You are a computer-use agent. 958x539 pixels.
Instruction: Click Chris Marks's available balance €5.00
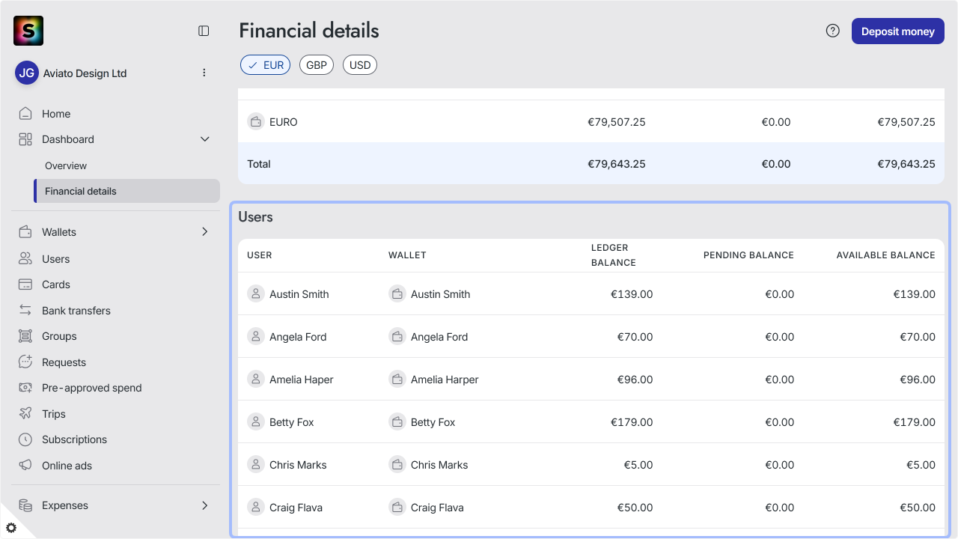[x=921, y=465]
